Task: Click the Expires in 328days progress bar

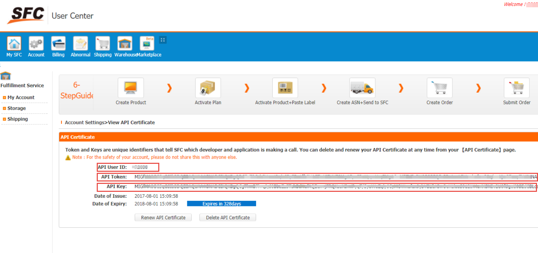Action: pos(221,204)
